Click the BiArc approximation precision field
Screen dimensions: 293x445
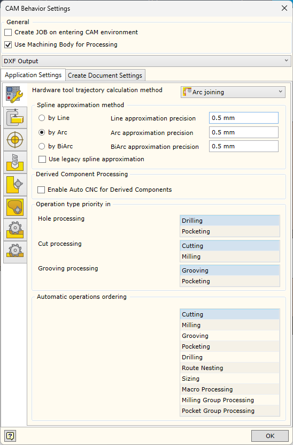pos(244,146)
